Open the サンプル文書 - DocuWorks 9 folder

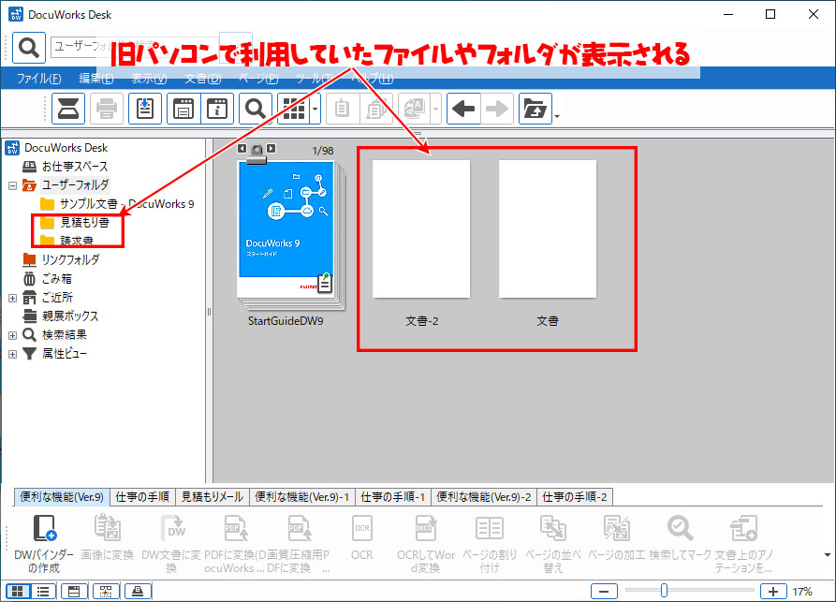pos(127,204)
